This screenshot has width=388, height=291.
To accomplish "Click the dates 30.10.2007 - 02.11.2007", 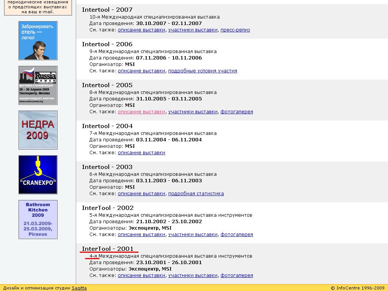I will coord(169,23).
